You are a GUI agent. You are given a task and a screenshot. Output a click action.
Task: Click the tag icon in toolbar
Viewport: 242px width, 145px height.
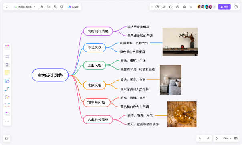tap(48, 7)
